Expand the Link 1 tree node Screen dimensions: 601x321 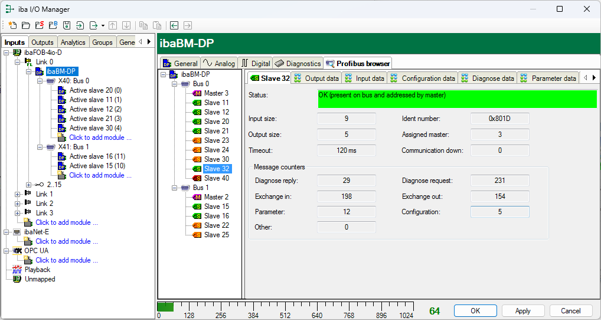pos(17,194)
